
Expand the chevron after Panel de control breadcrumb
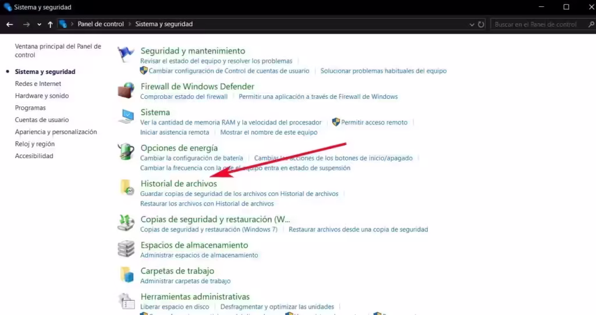coord(130,24)
